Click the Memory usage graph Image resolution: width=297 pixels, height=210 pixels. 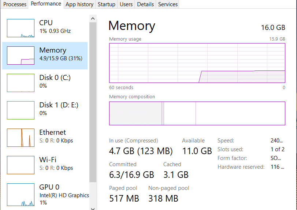[197, 63]
